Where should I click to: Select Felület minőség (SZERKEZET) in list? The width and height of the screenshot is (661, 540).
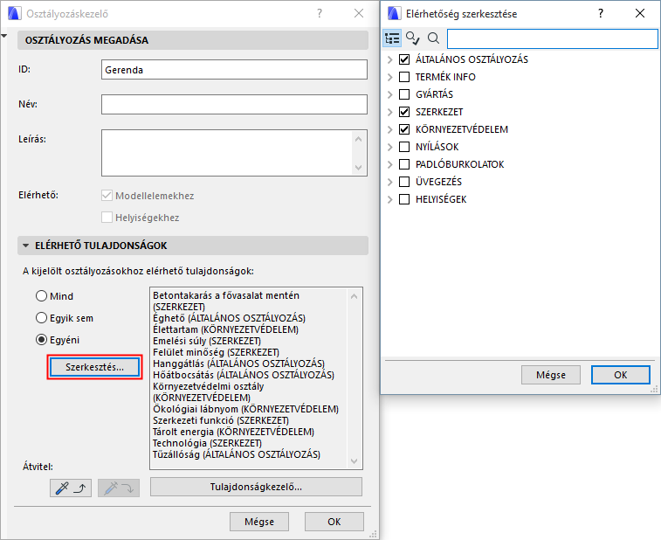click(216, 352)
